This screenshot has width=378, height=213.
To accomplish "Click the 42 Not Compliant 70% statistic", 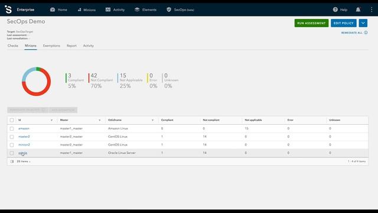I will tap(100, 80).
